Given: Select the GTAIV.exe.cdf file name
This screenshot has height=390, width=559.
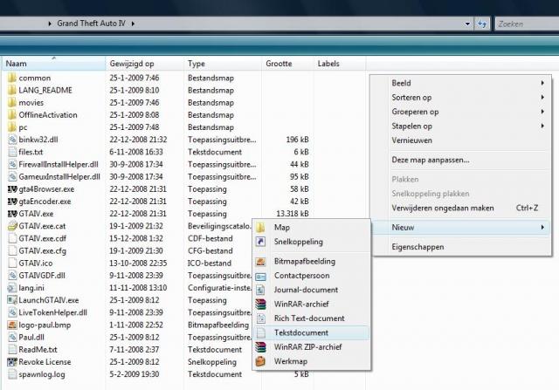Looking at the screenshot, I should point(43,239).
